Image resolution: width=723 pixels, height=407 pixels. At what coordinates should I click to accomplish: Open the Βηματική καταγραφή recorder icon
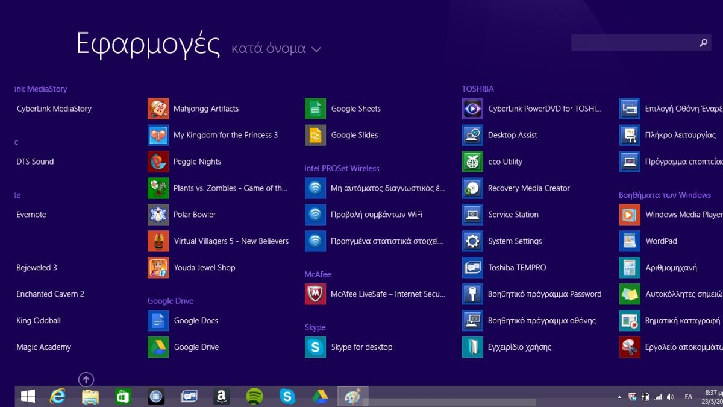[x=630, y=321]
